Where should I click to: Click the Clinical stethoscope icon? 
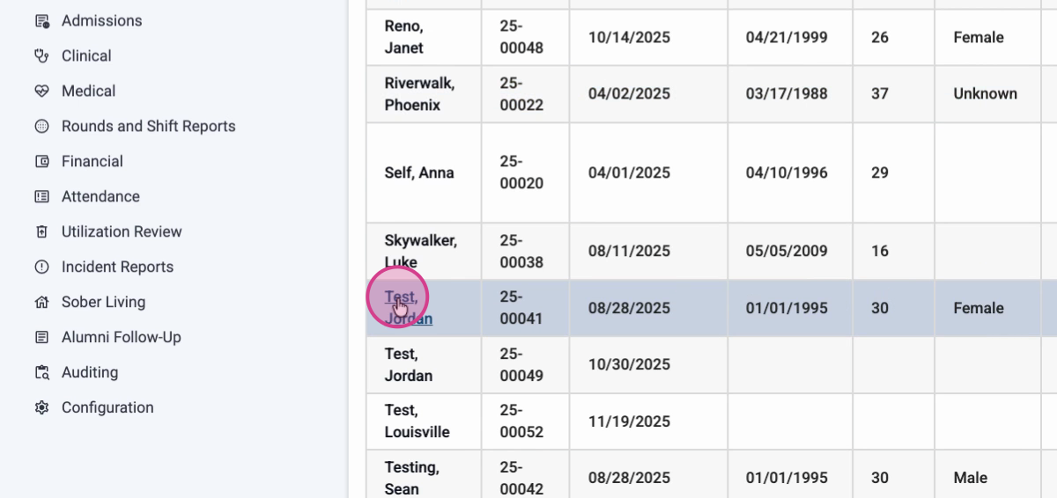(x=41, y=56)
